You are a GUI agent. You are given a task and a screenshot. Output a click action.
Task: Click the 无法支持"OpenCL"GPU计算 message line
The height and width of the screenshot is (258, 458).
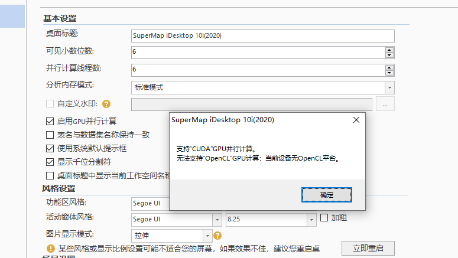point(258,158)
